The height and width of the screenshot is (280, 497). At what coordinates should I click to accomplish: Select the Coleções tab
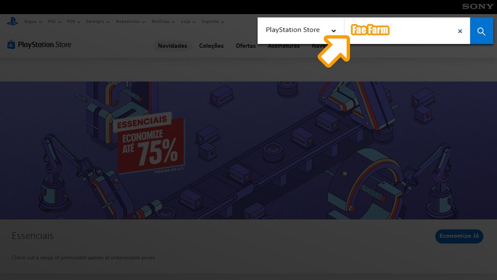click(211, 45)
